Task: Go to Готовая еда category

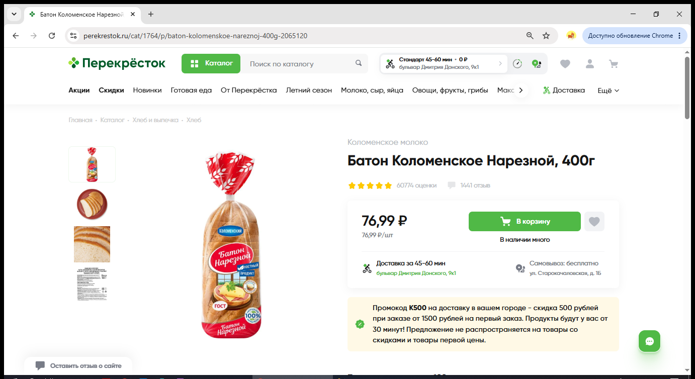Action: [191, 90]
